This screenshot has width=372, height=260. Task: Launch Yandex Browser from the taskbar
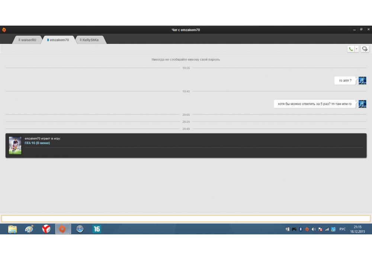click(x=46, y=229)
